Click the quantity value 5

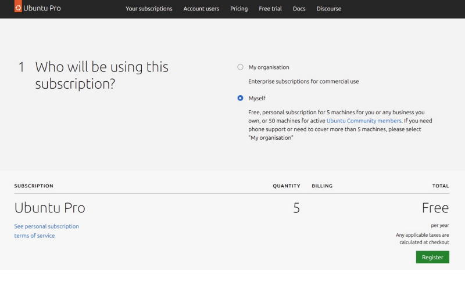pos(296,208)
